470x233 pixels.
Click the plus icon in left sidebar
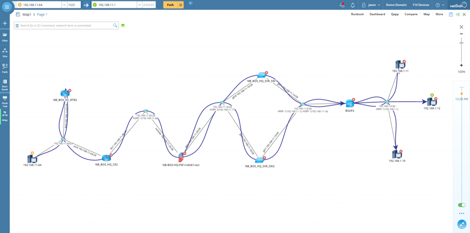(5, 23)
